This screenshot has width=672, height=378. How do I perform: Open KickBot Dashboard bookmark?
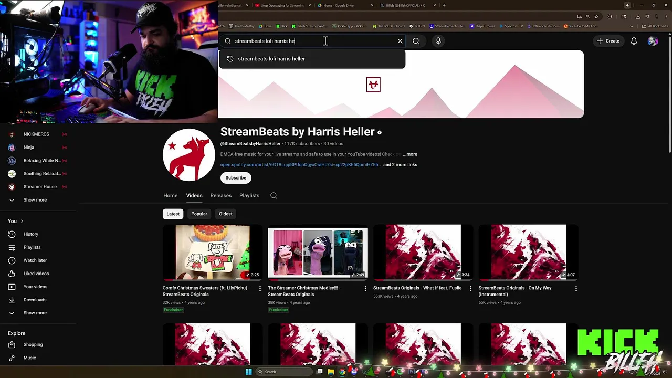[388, 26]
